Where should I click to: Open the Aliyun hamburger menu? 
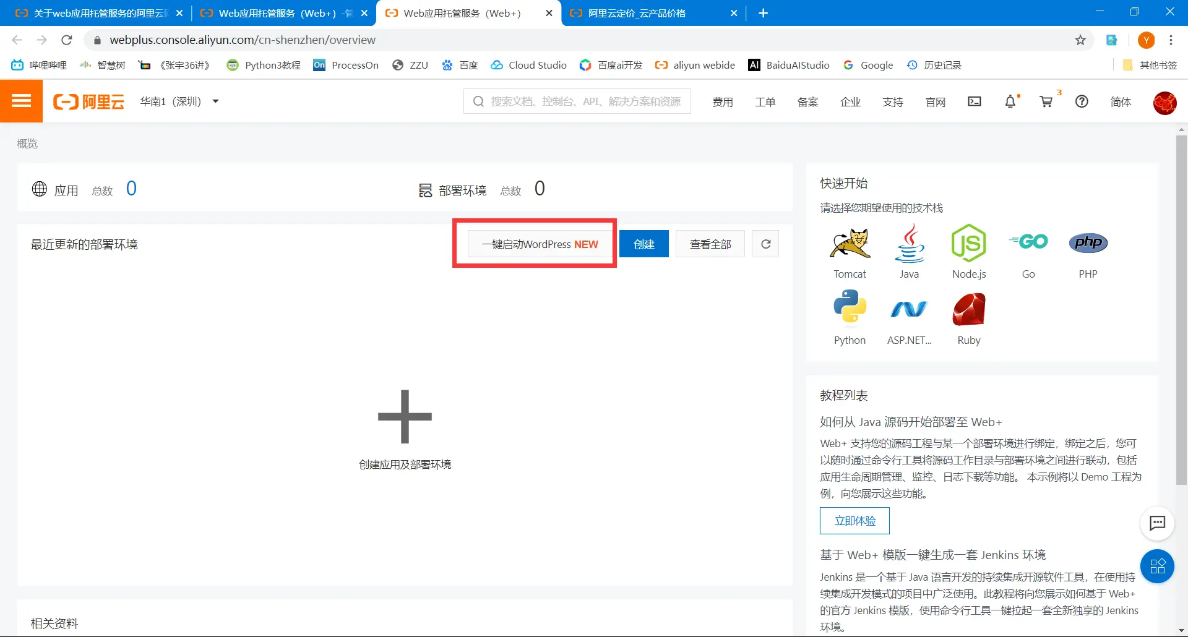click(21, 101)
